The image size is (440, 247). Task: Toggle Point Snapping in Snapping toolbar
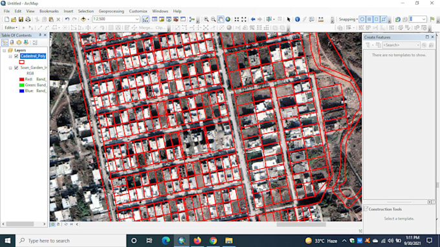point(362,19)
